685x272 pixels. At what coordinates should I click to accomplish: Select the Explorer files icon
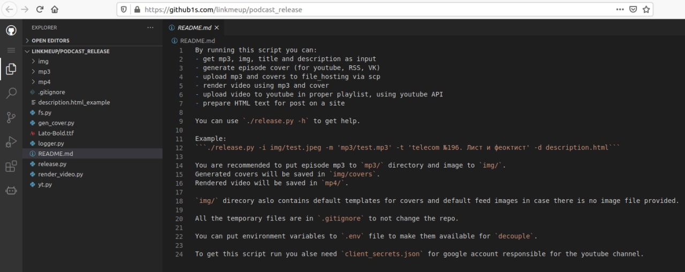pos(11,69)
